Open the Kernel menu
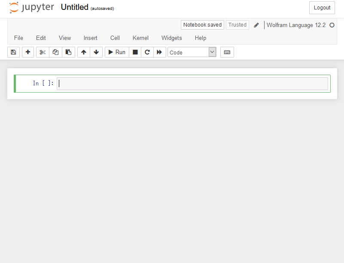 [x=140, y=38]
